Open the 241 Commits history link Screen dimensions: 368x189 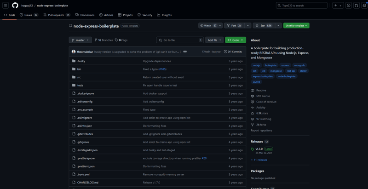[x=233, y=52]
